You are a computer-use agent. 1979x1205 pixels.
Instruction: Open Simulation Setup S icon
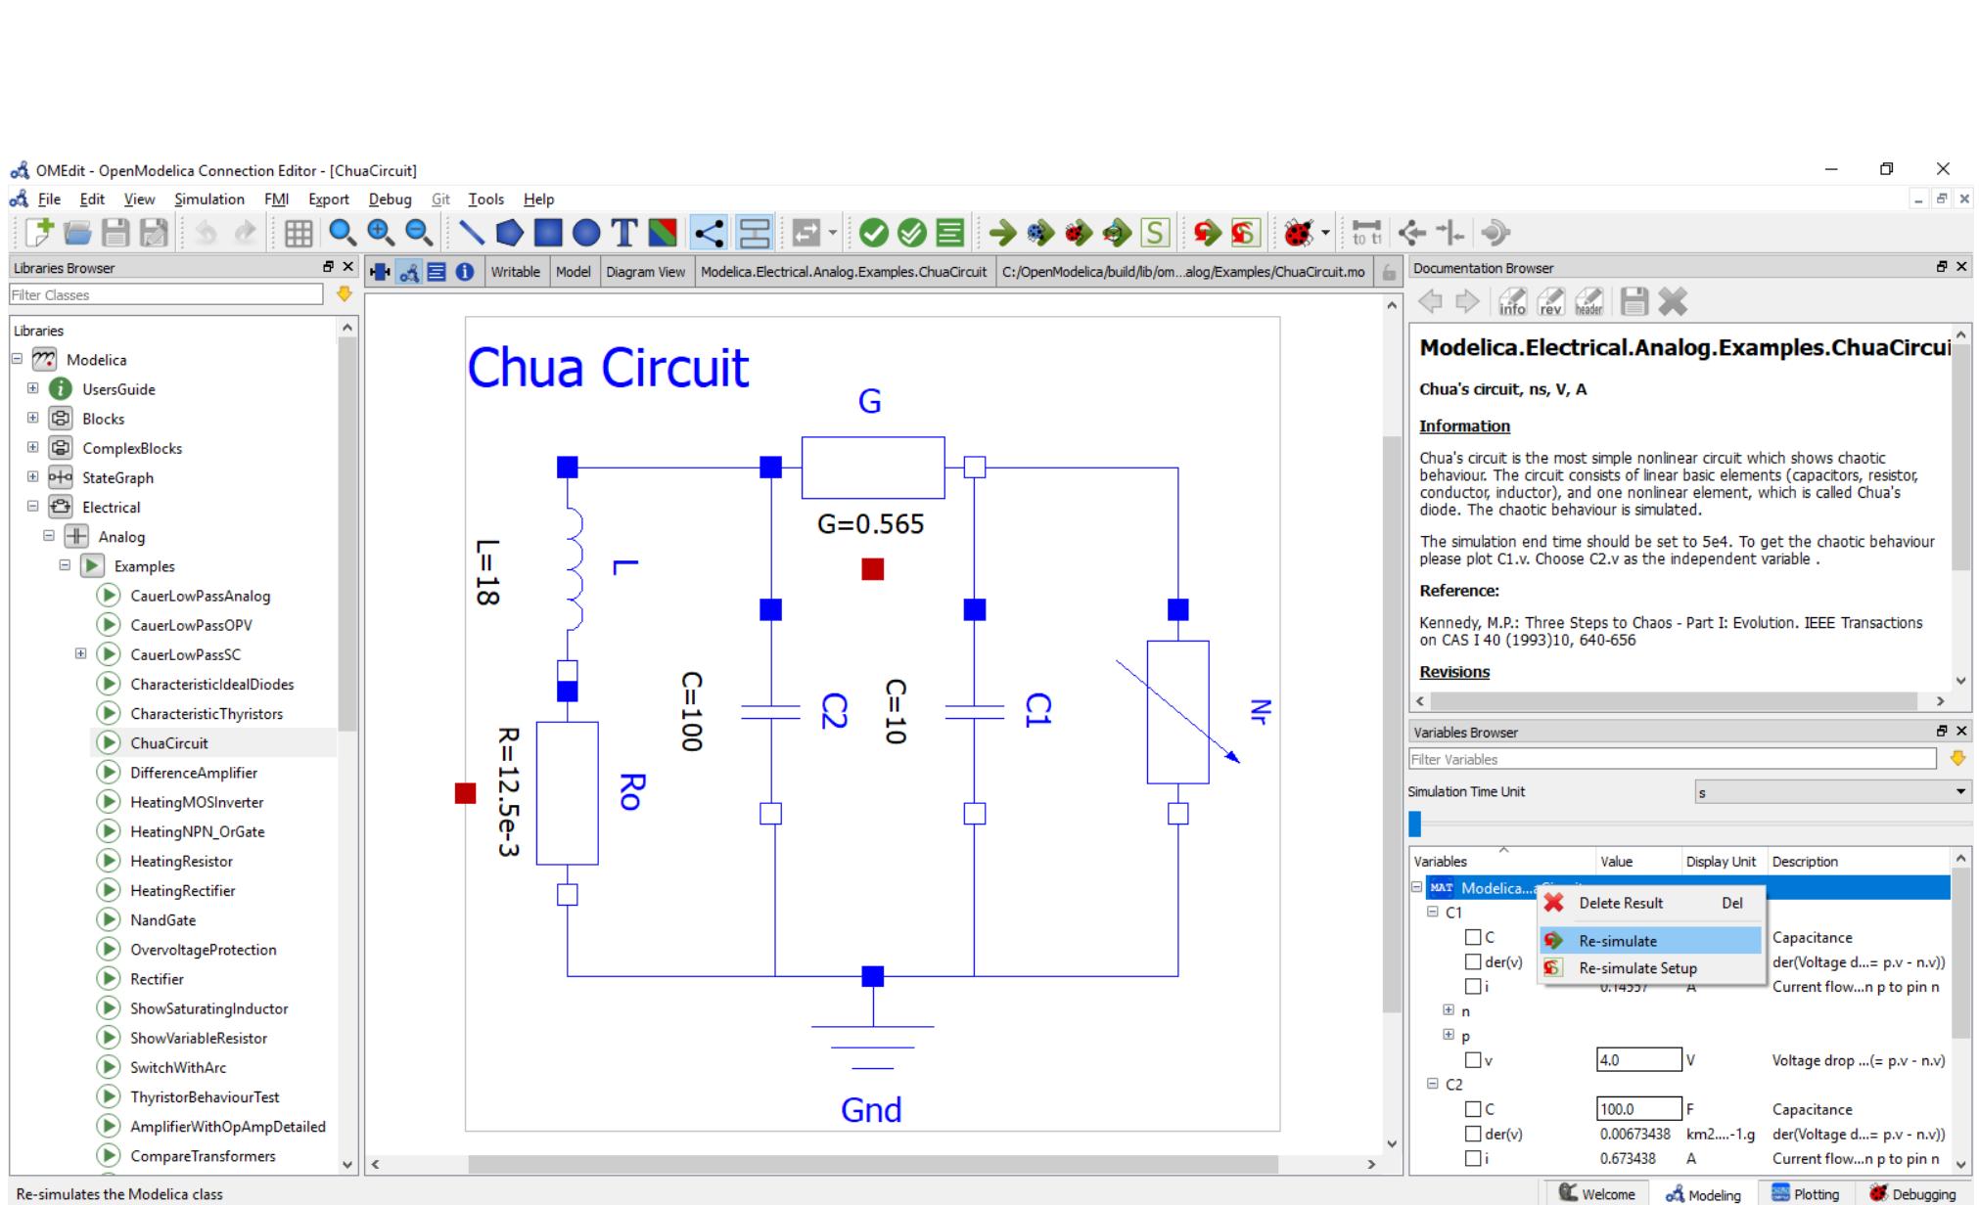click(x=1155, y=233)
